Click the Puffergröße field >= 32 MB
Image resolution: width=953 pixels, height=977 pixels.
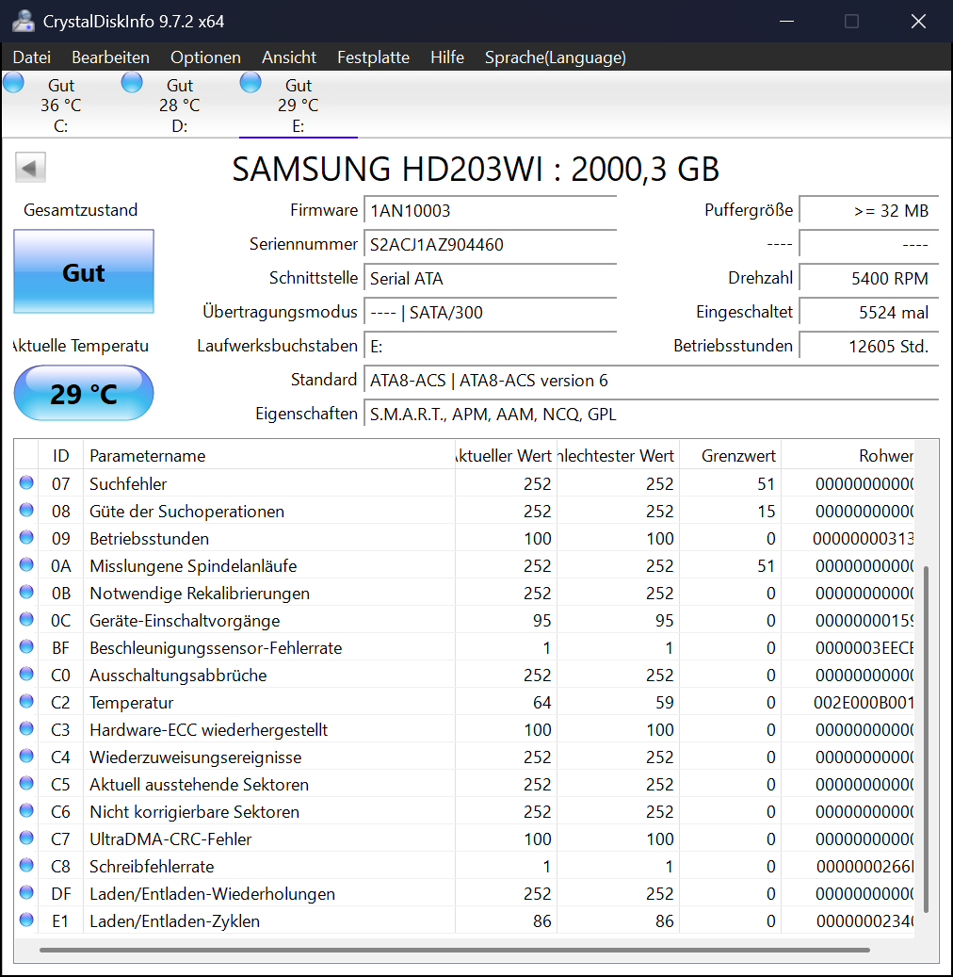click(x=869, y=211)
